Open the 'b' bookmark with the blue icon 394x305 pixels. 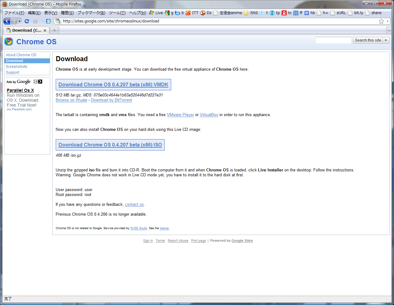click(179, 13)
